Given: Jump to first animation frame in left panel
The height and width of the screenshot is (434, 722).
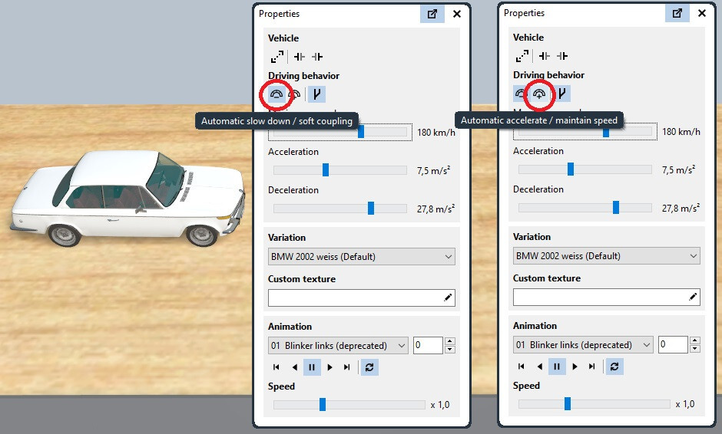Looking at the screenshot, I should (x=277, y=367).
